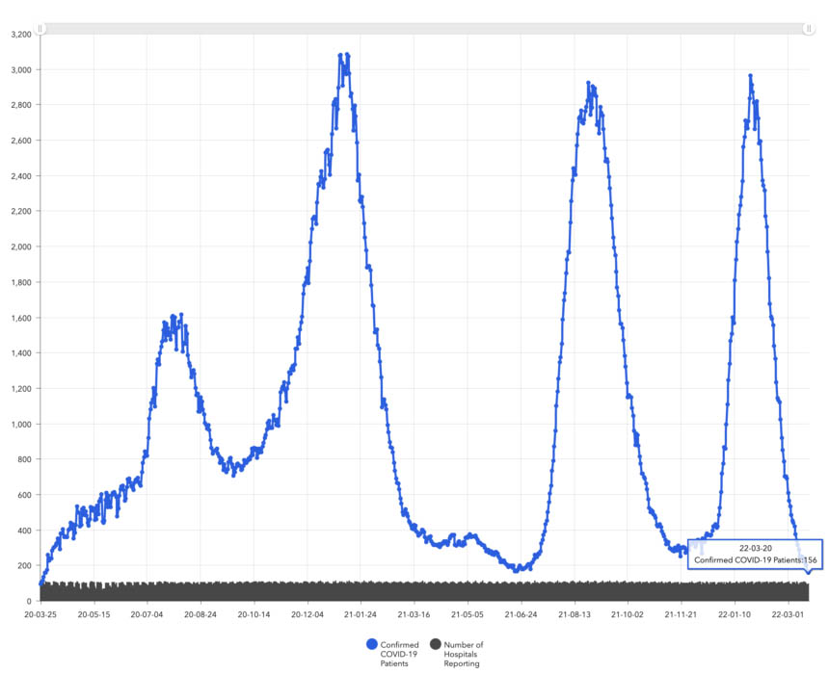829x674 pixels.
Task: Click the 21-08-13 date label on x-axis
Action: click(575, 613)
